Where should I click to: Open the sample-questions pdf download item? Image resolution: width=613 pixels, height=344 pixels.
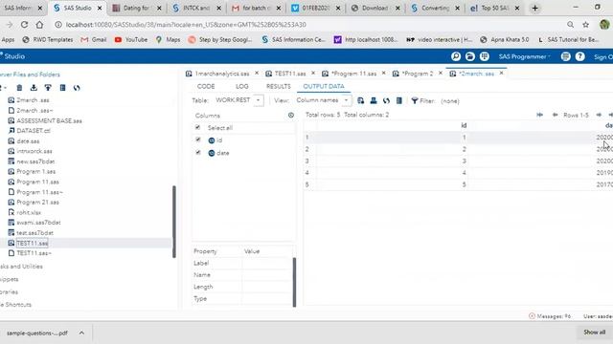37,333
